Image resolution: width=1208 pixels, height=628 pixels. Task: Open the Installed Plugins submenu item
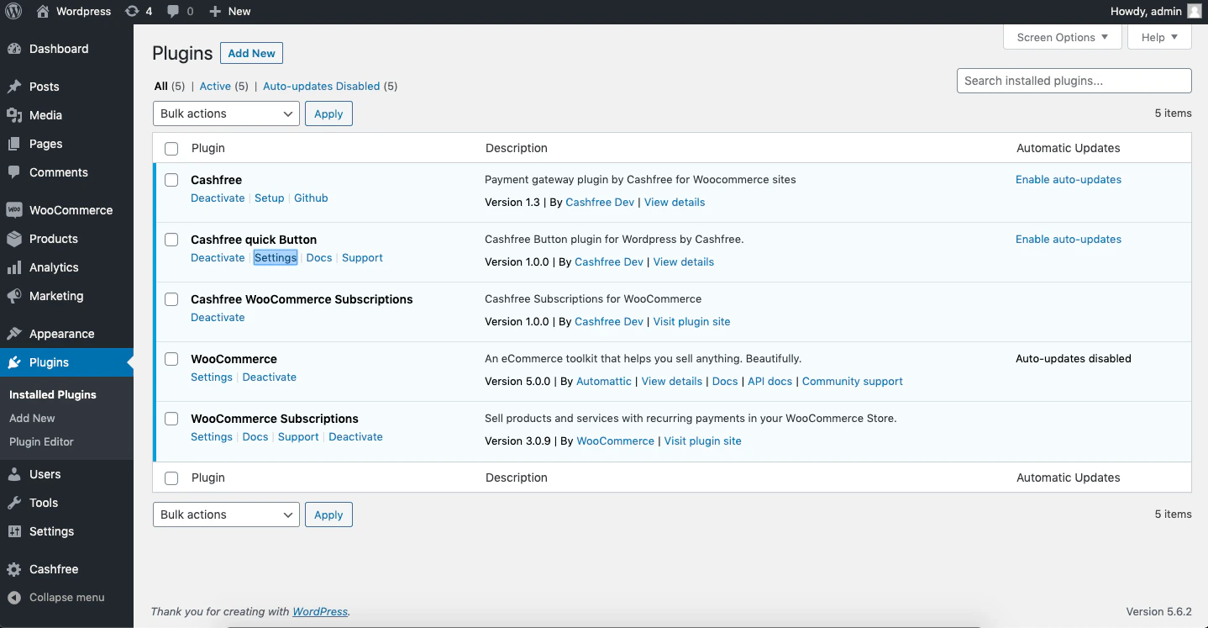pyautogui.click(x=53, y=394)
